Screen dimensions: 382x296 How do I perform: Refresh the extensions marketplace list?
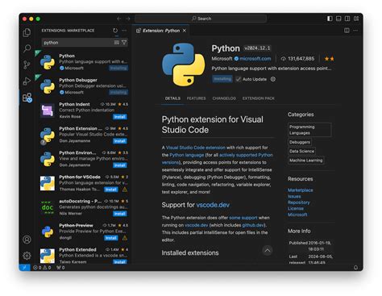point(115,31)
